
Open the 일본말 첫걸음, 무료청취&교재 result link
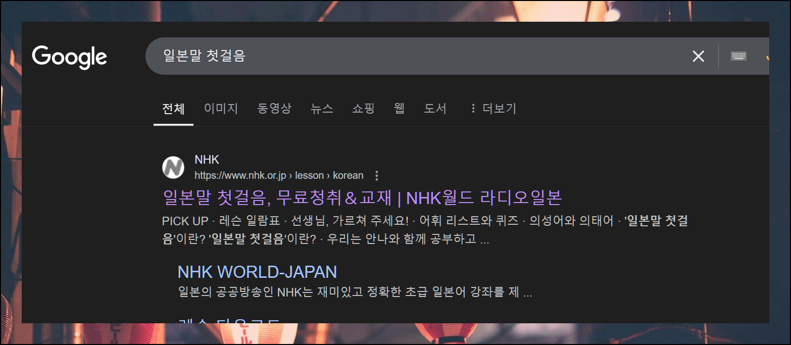pyautogui.click(x=362, y=198)
